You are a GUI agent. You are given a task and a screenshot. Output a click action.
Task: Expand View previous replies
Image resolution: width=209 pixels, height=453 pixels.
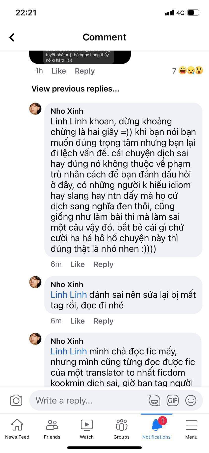pyautogui.click(x=75, y=89)
